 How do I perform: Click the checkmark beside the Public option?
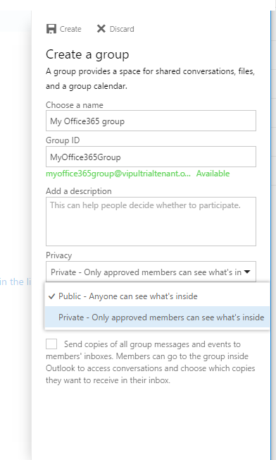(x=52, y=296)
